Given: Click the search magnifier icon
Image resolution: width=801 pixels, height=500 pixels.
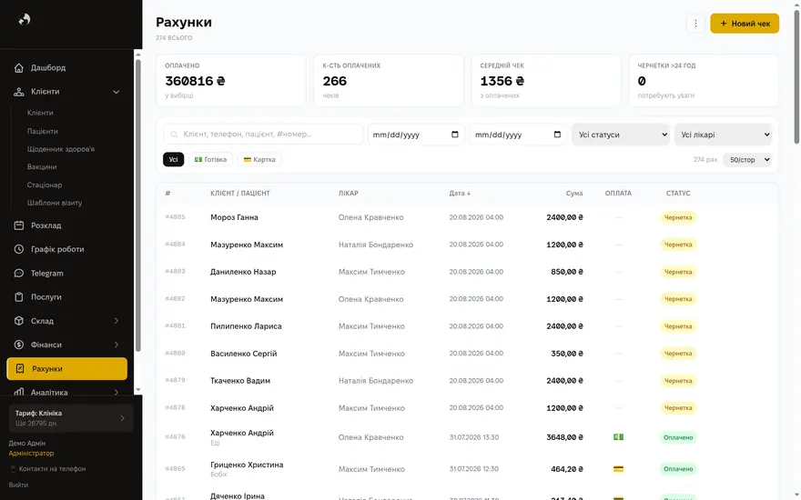Looking at the screenshot, I should [x=174, y=135].
